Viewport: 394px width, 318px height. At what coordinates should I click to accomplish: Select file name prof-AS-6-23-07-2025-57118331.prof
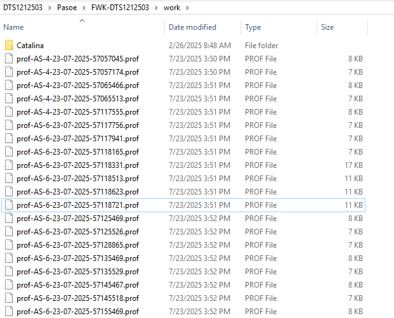(x=77, y=165)
